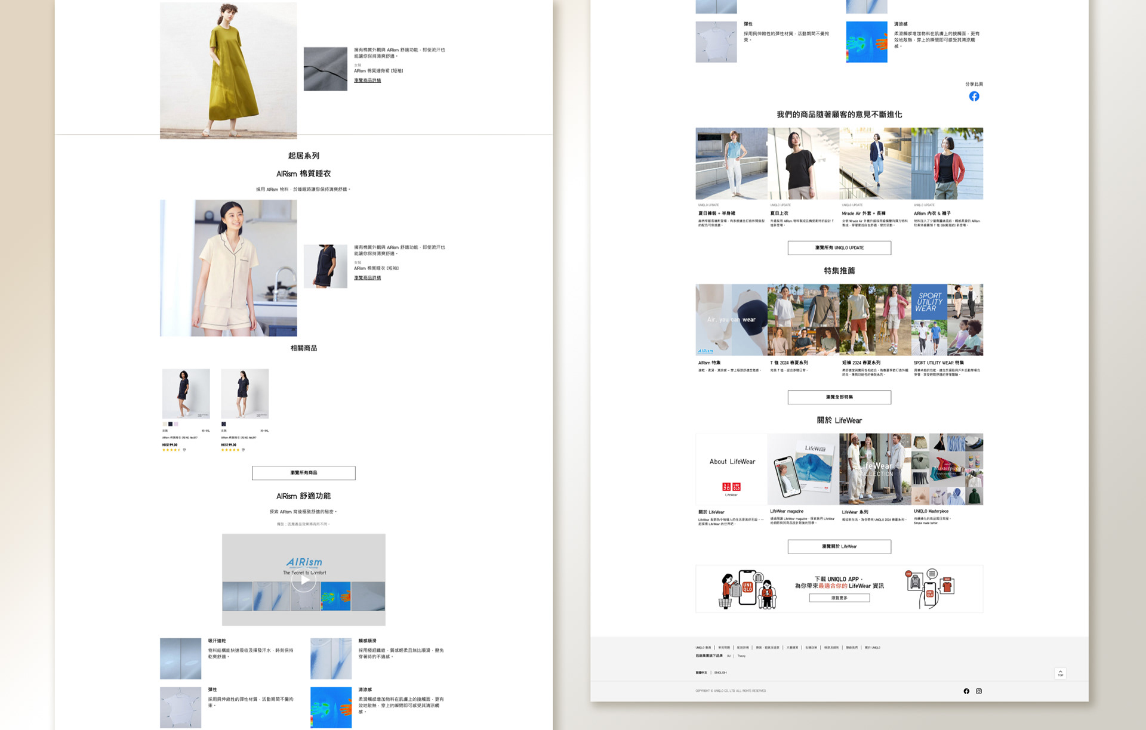
Task: Click the 瀏覽全部特集 button
Action: (839, 397)
